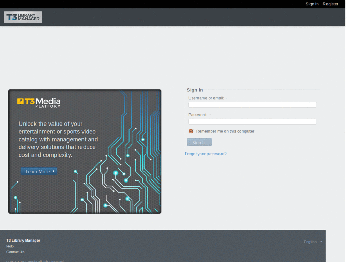The width and height of the screenshot is (349, 262).
Task: Toggle Remember me on this computer checkbox
Action: point(191,131)
